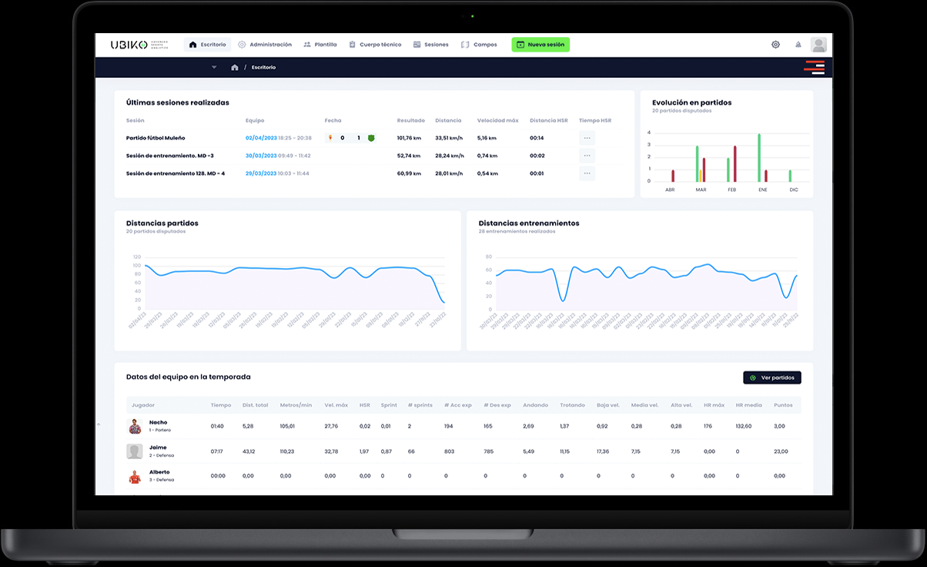
Task: Click the red-striped club badge
Action: (x=815, y=67)
